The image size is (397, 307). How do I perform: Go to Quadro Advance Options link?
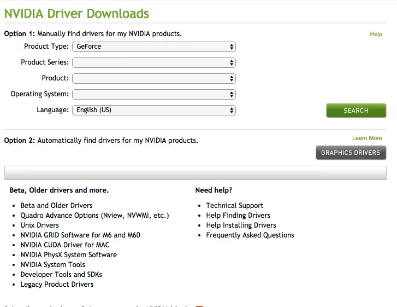[94, 215]
